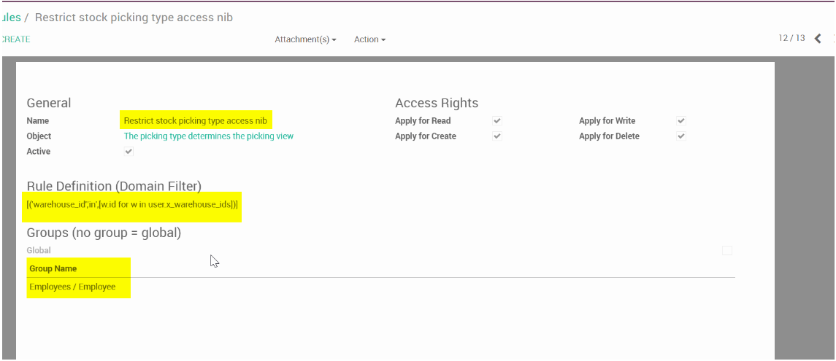
Task: Toggle Apply for Read checkbox
Action: pyautogui.click(x=497, y=120)
